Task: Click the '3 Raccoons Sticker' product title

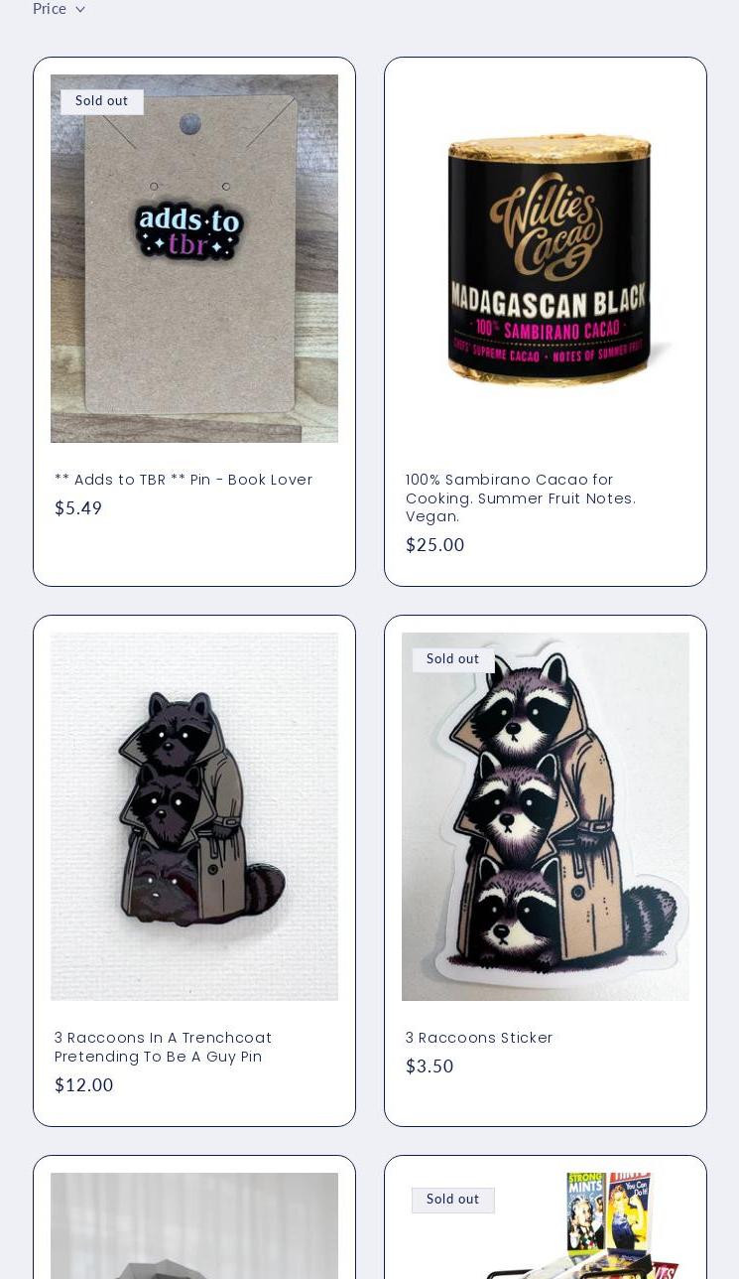Action: click(479, 1038)
